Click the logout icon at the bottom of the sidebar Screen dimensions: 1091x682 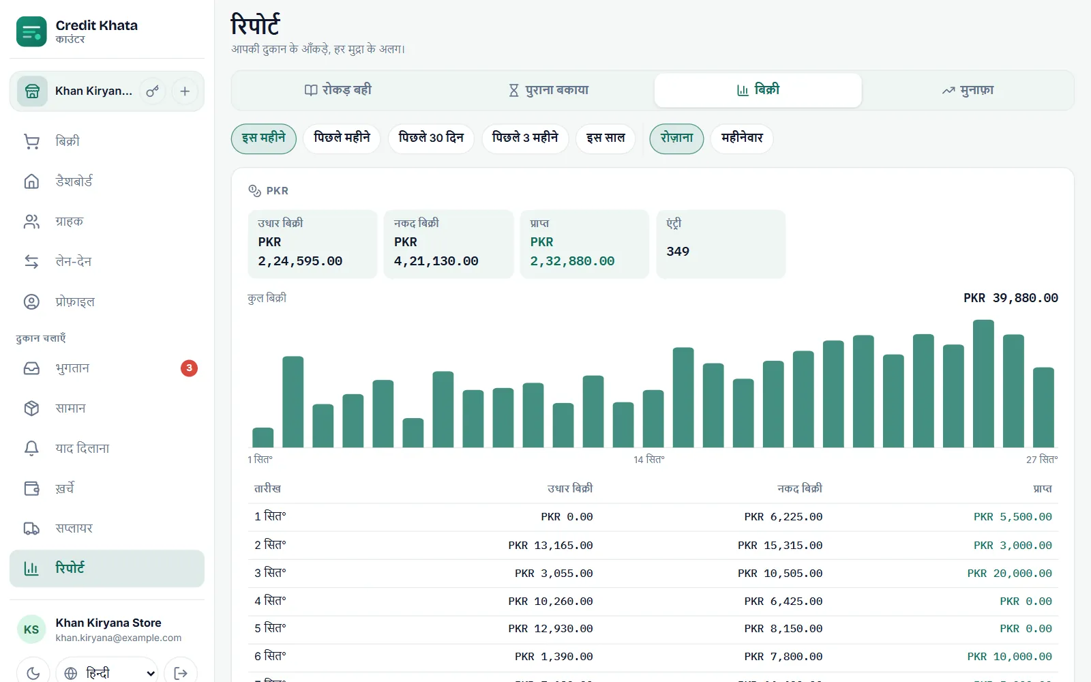[181, 673]
